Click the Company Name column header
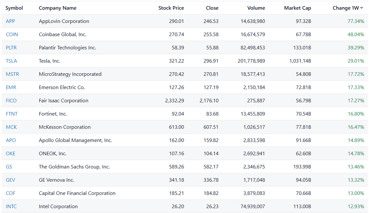The width and height of the screenshot is (369, 213). point(58,8)
